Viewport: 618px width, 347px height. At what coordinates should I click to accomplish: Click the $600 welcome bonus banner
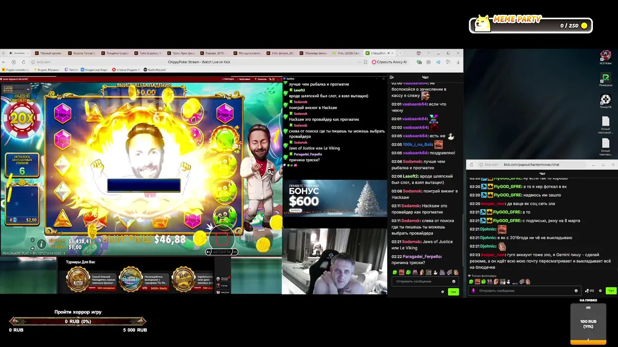335,198
